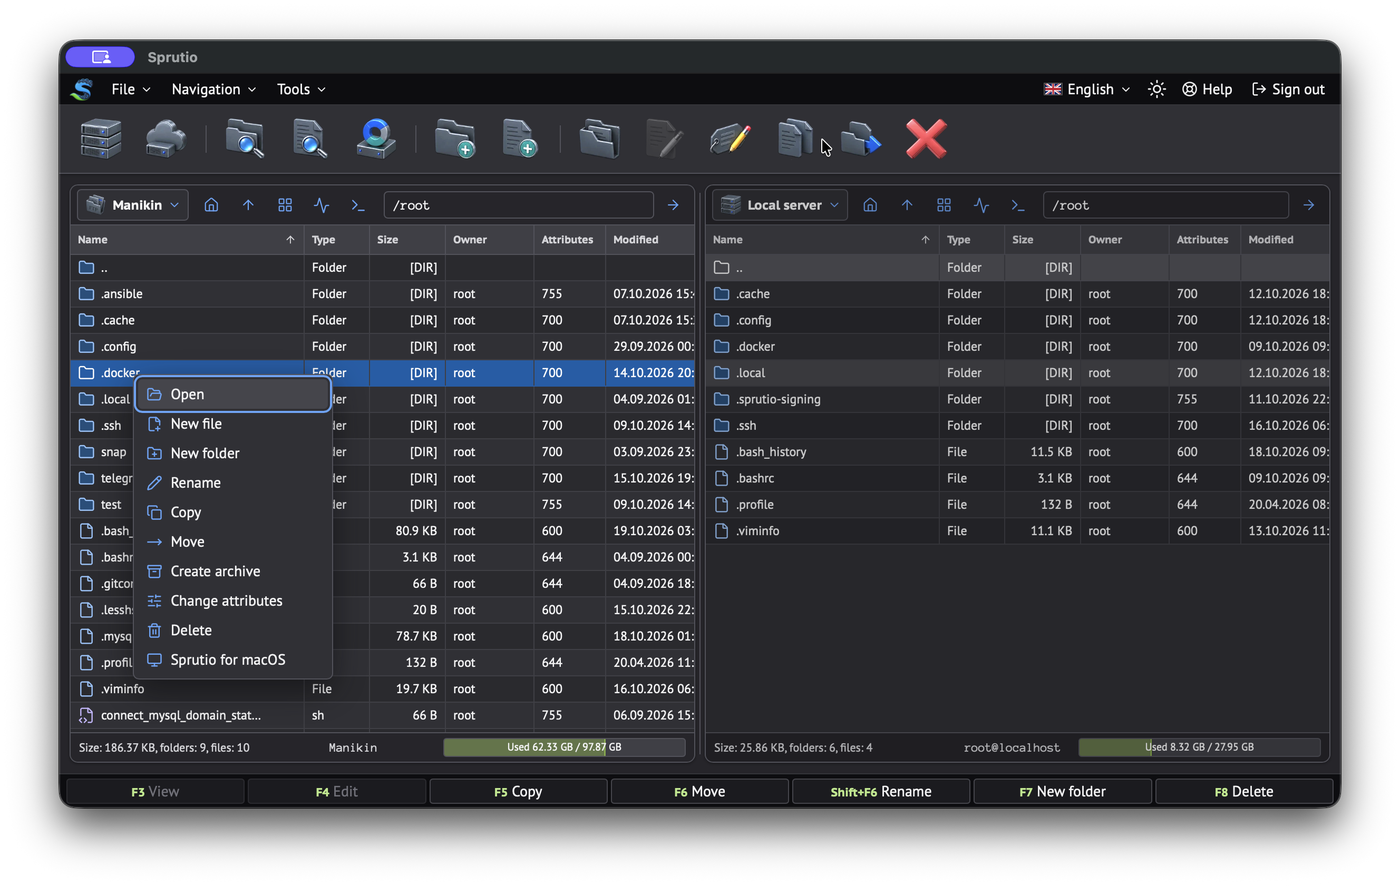Click Local server disk usage bar

coord(1199,747)
